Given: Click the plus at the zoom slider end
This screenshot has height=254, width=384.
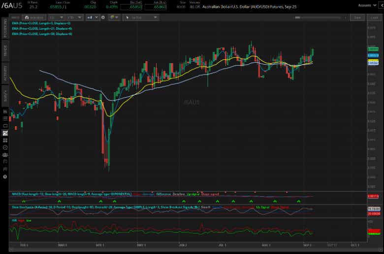Looking at the screenshot, I should [x=345, y=18].
